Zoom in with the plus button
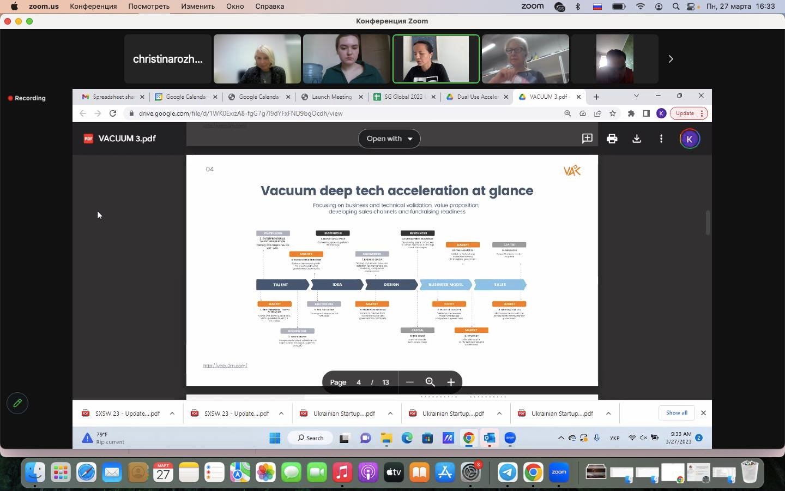Screen dimensions: 785x491 click(451, 382)
